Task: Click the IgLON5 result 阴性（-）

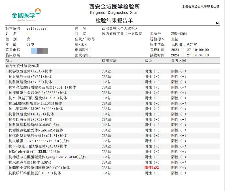Action: [152, 104]
